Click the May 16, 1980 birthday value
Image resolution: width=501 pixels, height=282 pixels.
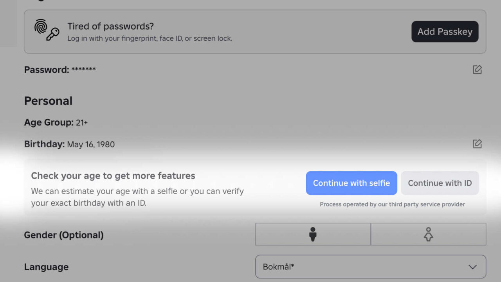pos(91,145)
